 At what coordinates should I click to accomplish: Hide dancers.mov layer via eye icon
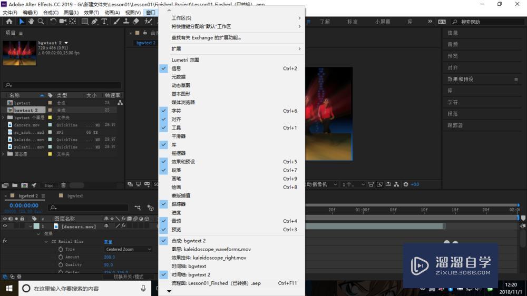click(x=5, y=226)
